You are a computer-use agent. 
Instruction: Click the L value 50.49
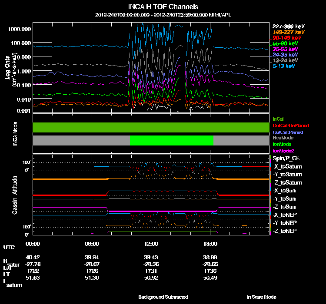(210, 278)
